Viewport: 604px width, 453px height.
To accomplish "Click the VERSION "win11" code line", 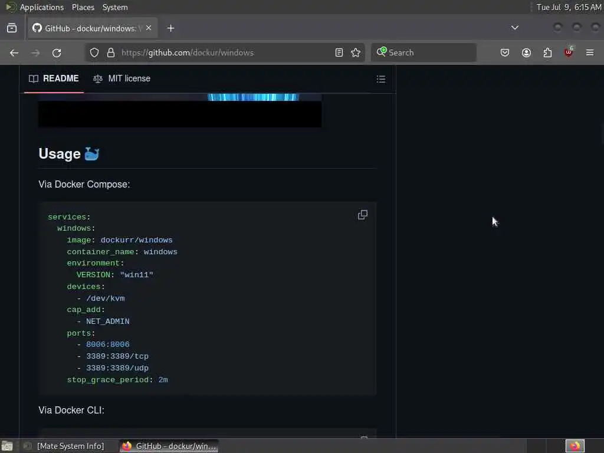I will pyautogui.click(x=115, y=275).
